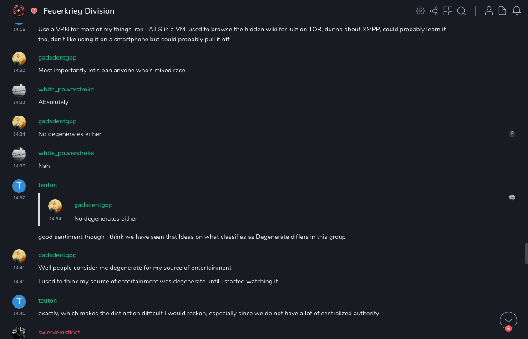The image size is (528, 339).
Task: Click the red shield warning icon
Action: tap(34, 11)
